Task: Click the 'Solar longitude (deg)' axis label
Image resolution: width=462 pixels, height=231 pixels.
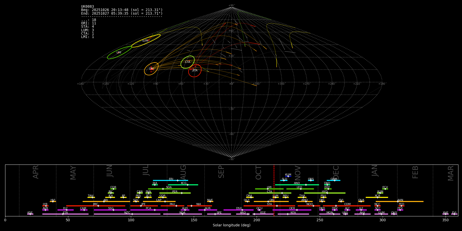Action: coord(232,225)
